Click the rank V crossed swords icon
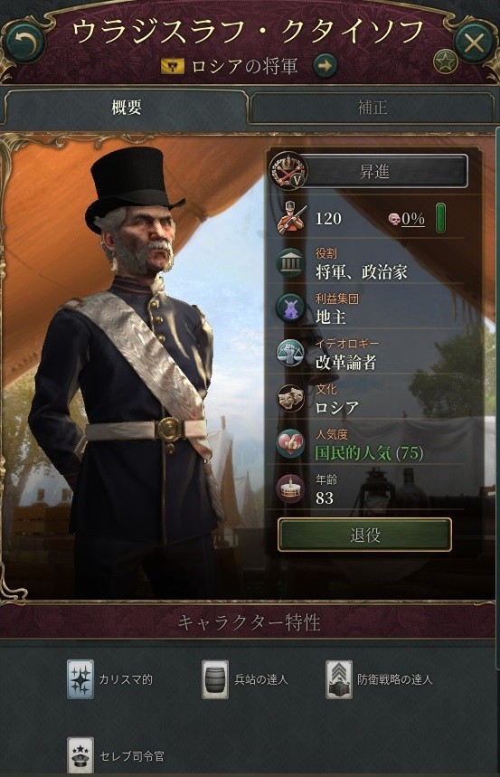The image size is (500, 777). 288,172
